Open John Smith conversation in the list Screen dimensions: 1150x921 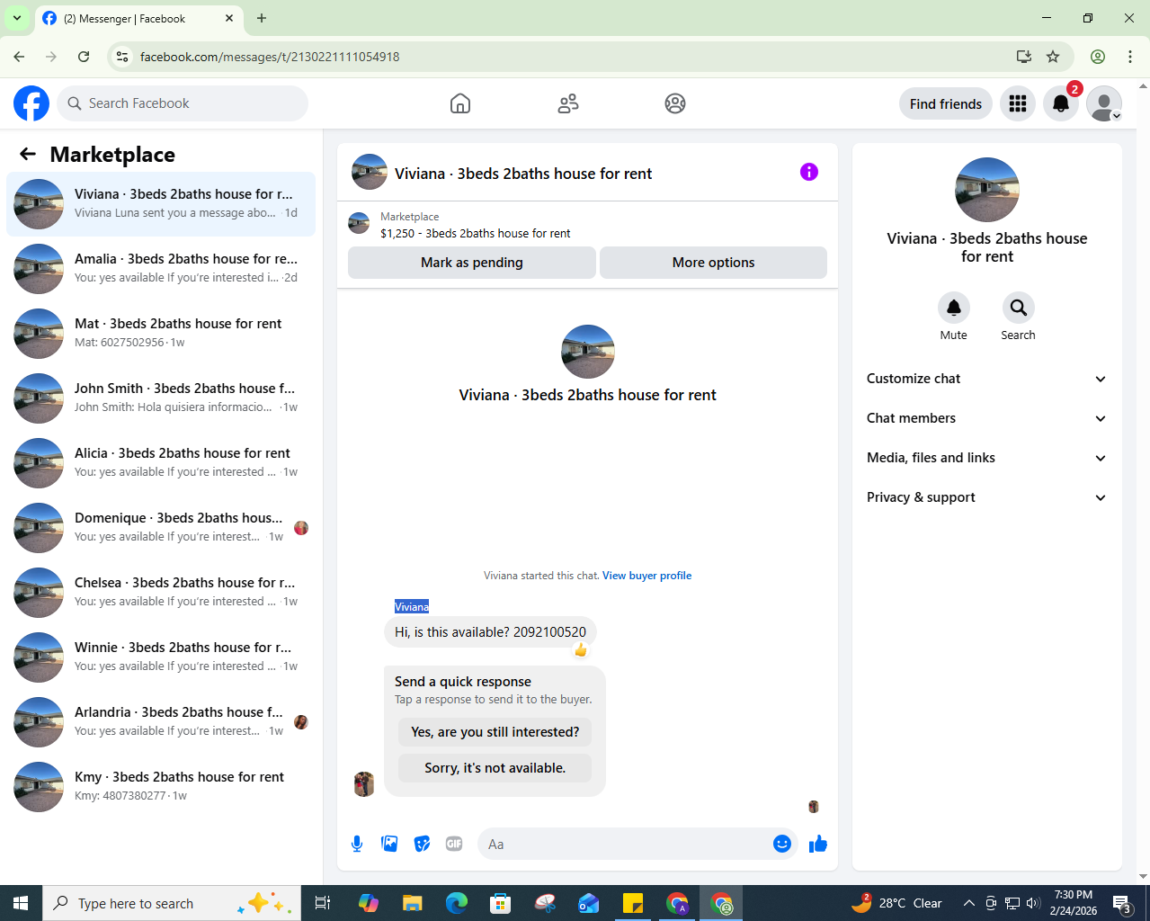(x=161, y=398)
